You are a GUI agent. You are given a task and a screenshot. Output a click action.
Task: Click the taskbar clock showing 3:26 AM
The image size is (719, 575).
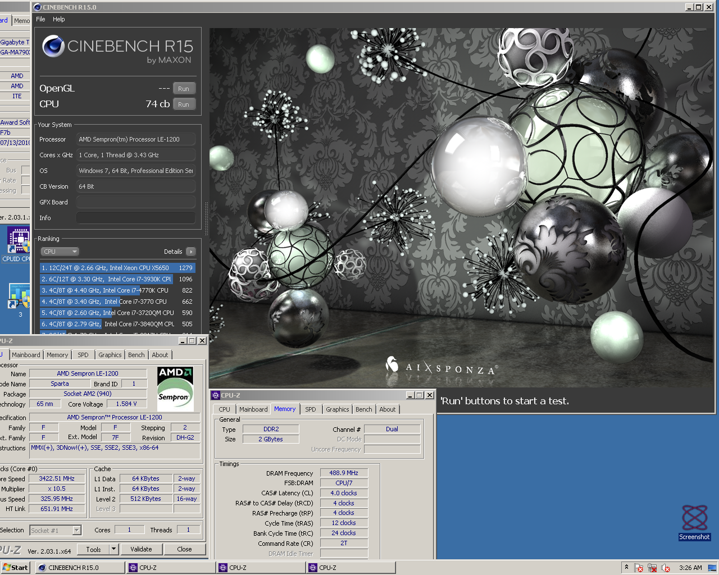pyautogui.click(x=690, y=568)
